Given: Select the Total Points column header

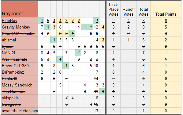Looking at the screenshot, I should (x=166, y=9).
